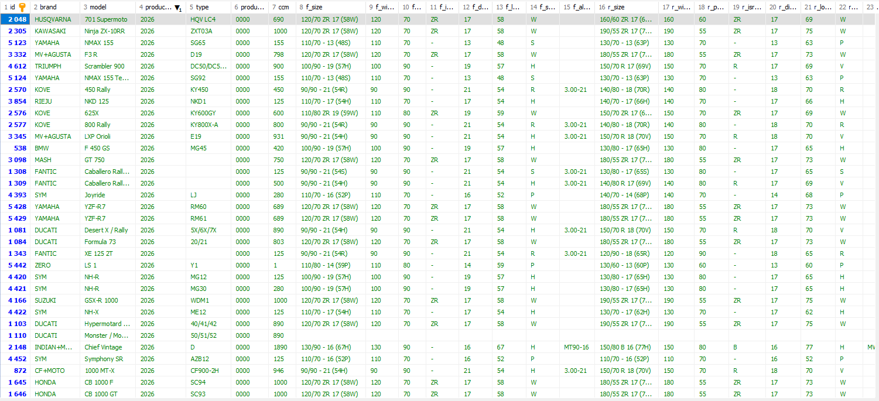Click the RIEJU brand cell
The image size is (879, 401).
pyautogui.click(x=54, y=101)
